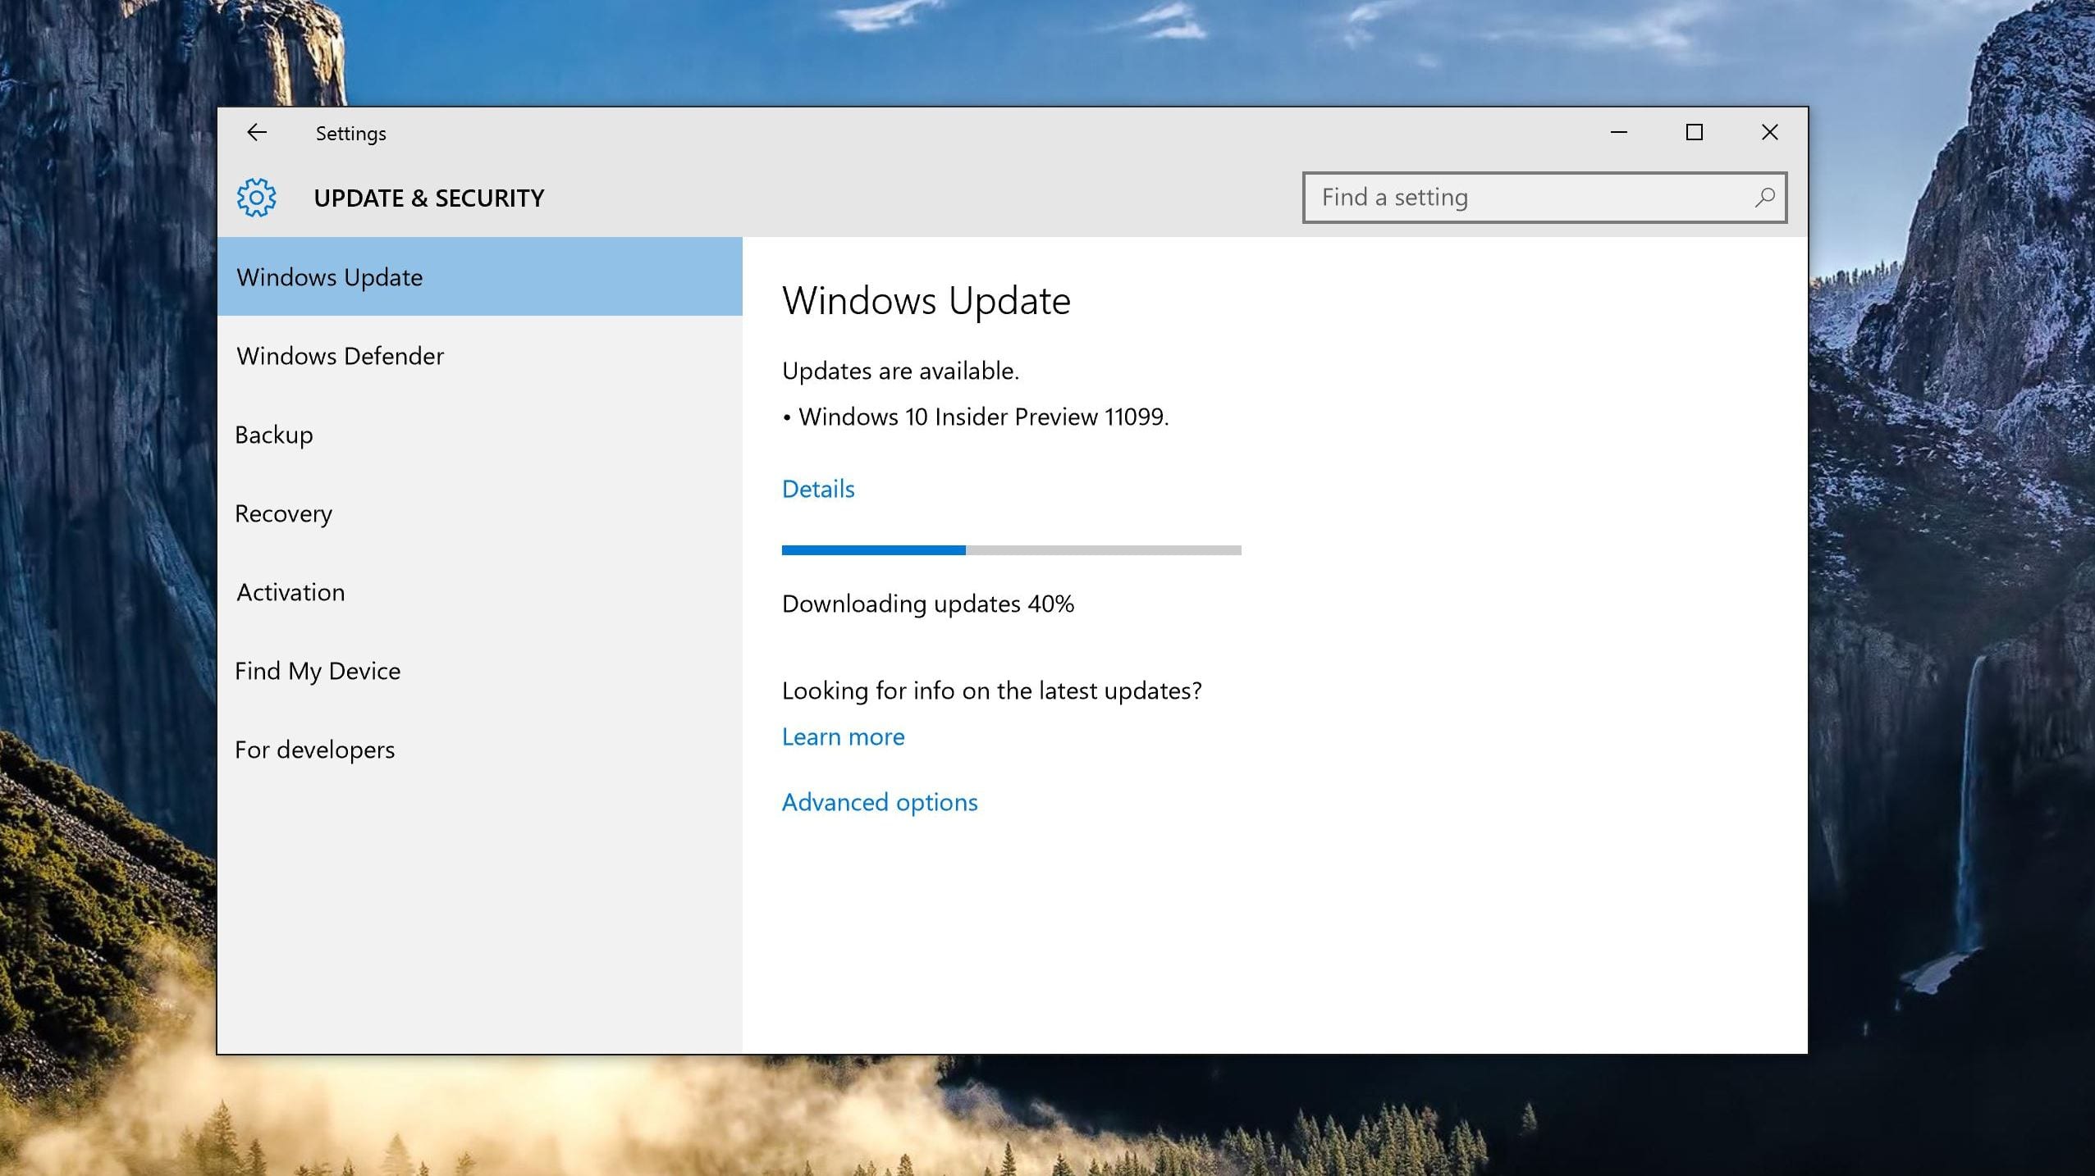Image resolution: width=2095 pixels, height=1176 pixels.
Task: Click the download progress bar
Action: coord(1011,550)
